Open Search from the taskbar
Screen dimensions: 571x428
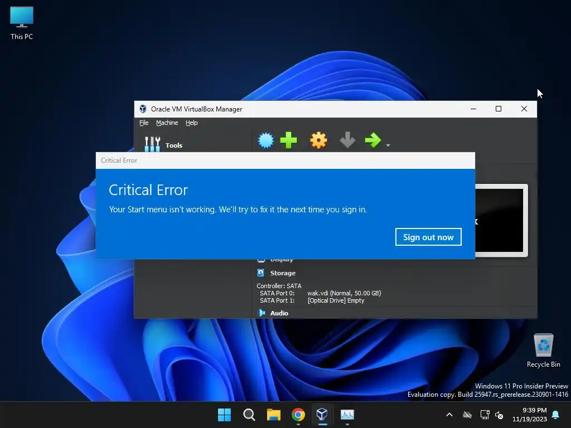click(249, 415)
